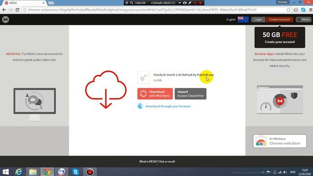Click the browser apps speedometer illustration

point(280,100)
